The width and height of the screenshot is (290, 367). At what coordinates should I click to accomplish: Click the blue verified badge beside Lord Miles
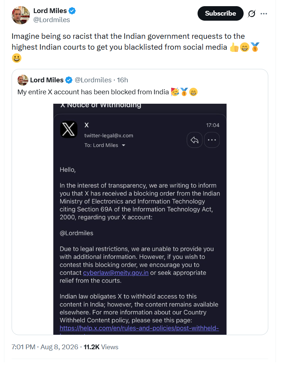(x=72, y=11)
